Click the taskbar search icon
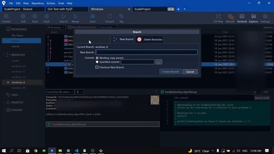The height and width of the screenshot is (154, 274). 12,151
